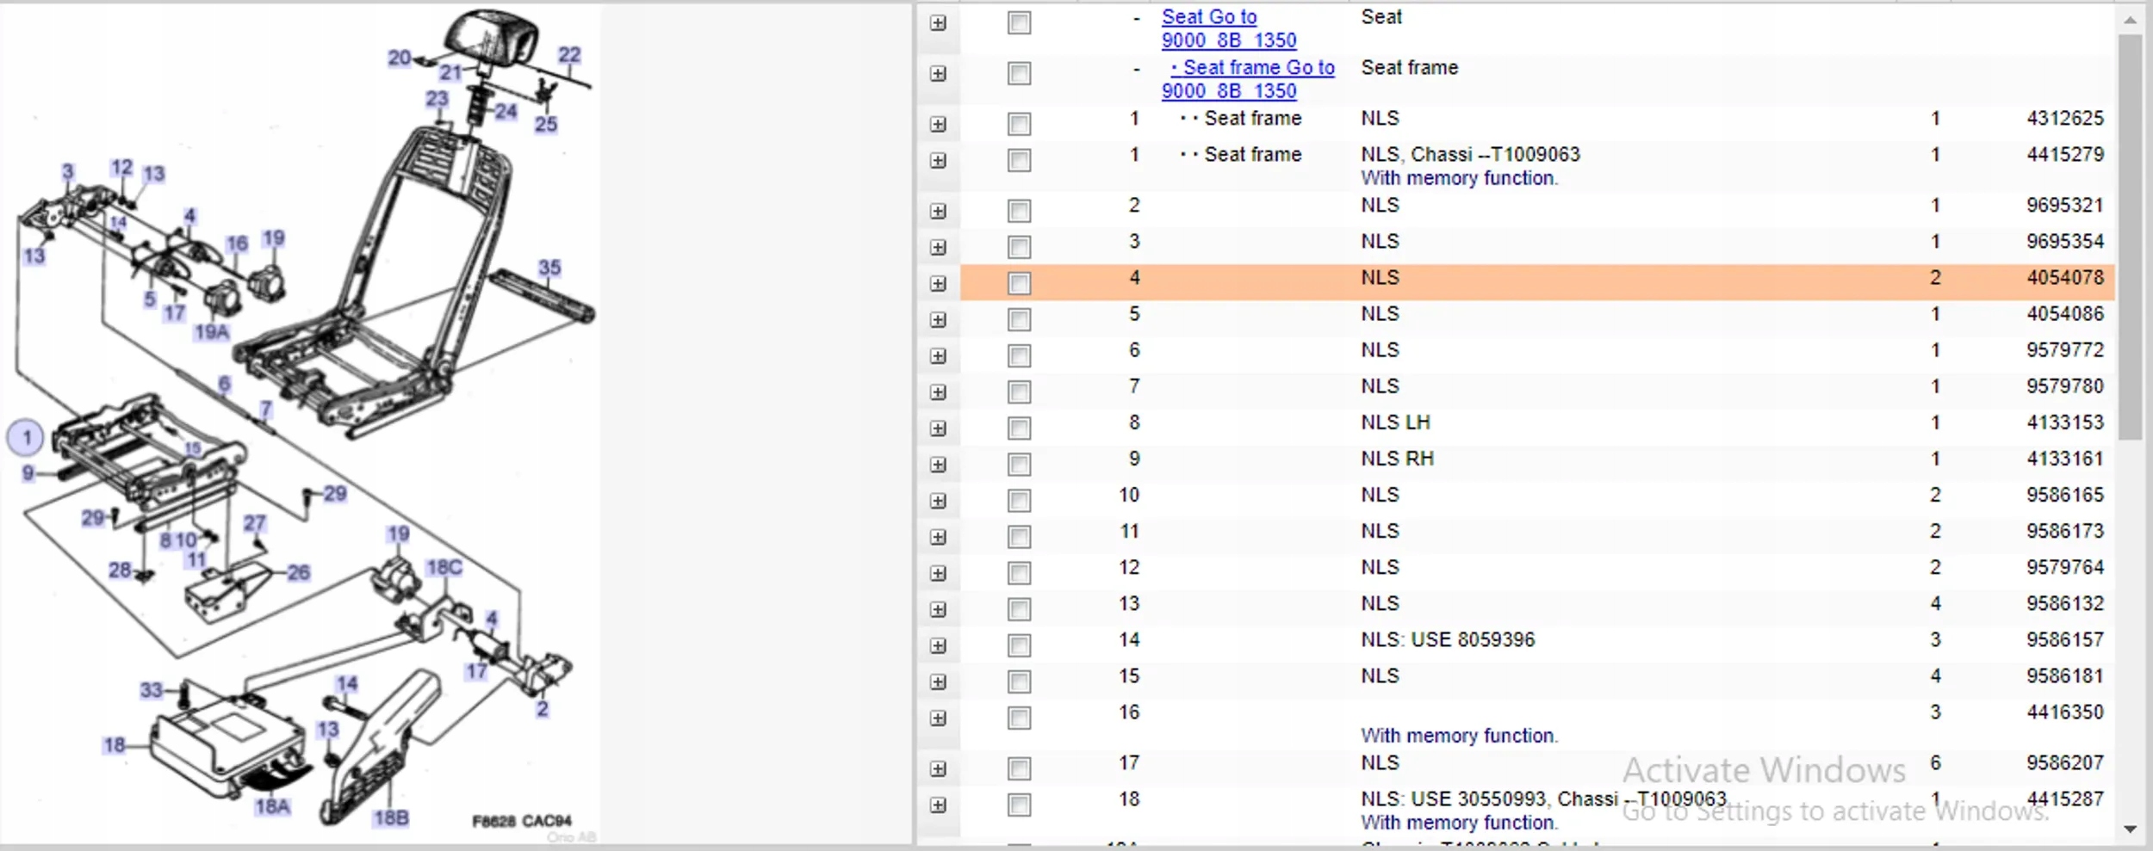Expand position 17 row, part 9586207
This screenshot has height=851, width=2153.
tap(938, 769)
